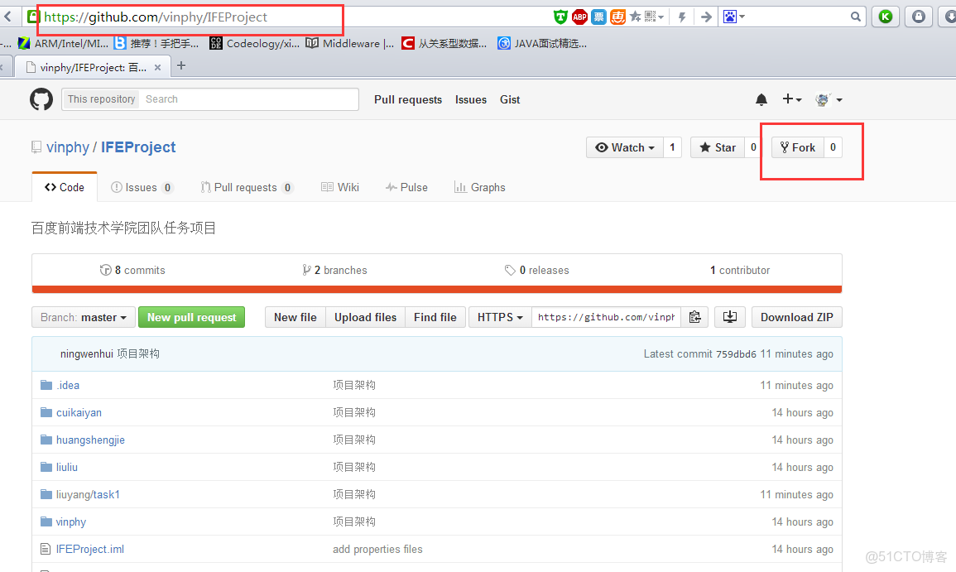Fork the repository
Screen dimensions: 956x572
pyautogui.click(x=798, y=147)
